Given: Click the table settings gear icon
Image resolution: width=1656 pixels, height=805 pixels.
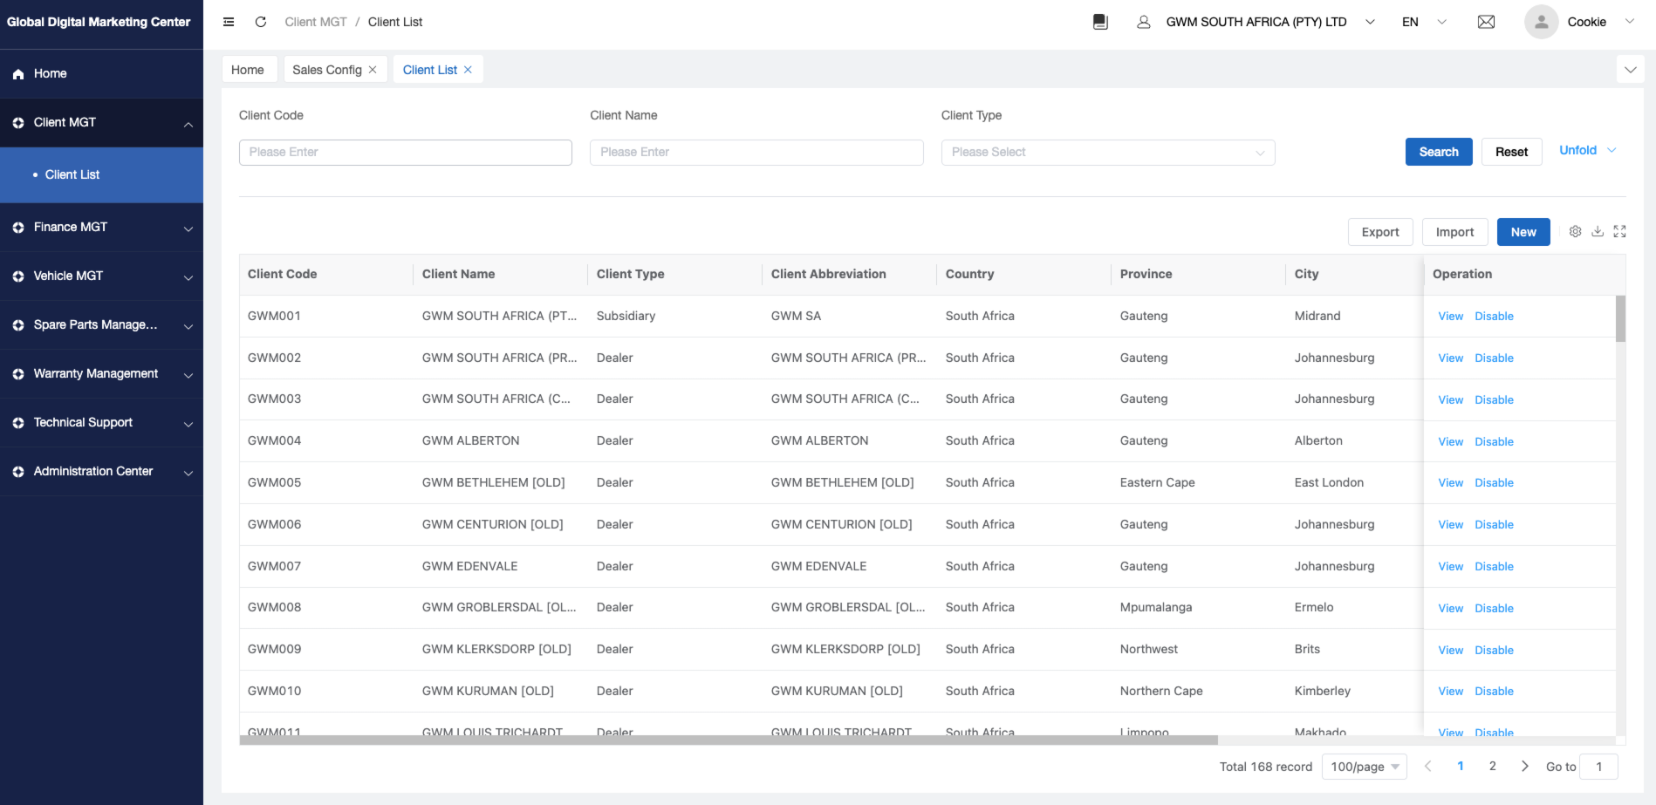Looking at the screenshot, I should [1575, 232].
